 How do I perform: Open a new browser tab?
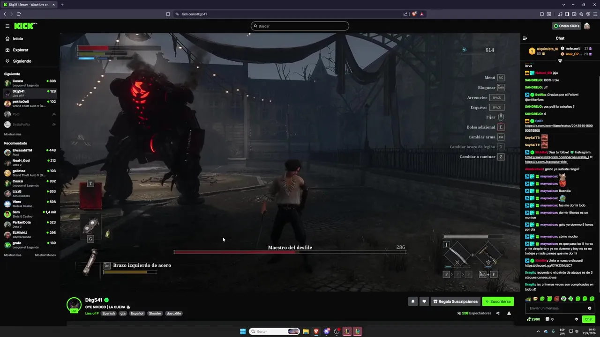(x=62, y=5)
